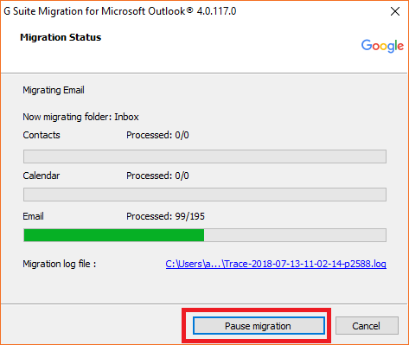Viewport: 409px width, 345px height.
Task: Click the Pause migration button
Action: pyautogui.click(x=259, y=326)
